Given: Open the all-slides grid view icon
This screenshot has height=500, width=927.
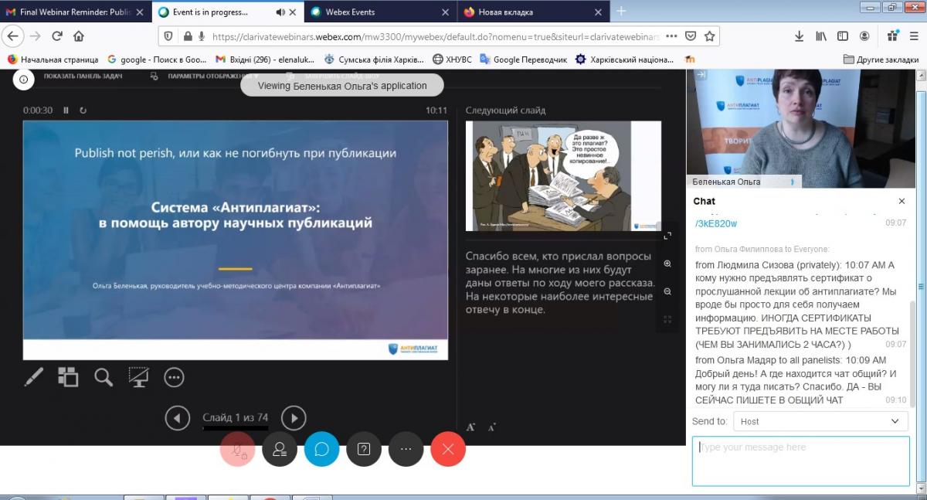Looking at the screenshot, I should [68, 377].
